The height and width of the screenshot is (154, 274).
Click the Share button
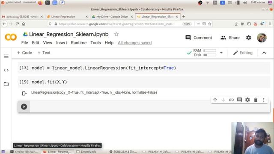(x=230, y=38)
